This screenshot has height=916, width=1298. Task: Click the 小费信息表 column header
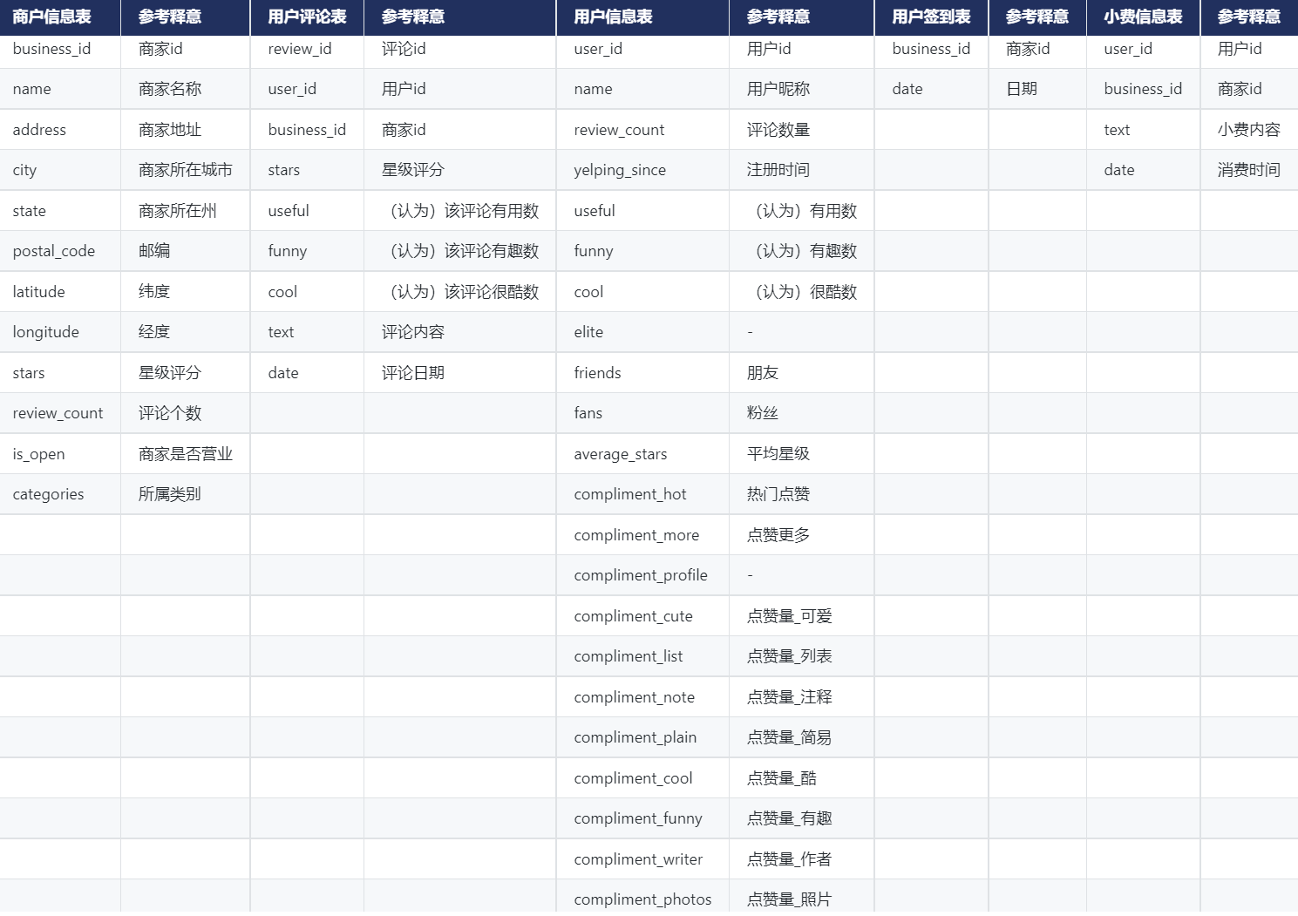pos(1143,17)
